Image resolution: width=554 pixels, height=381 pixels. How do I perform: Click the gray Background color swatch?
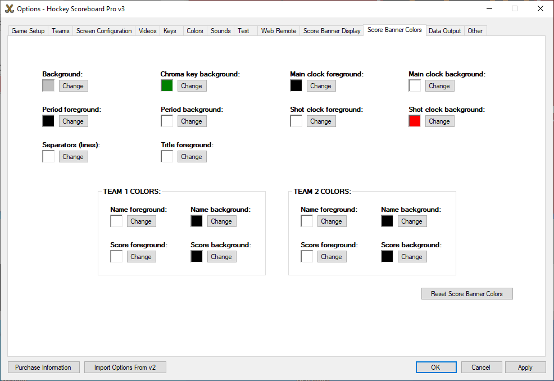coord(48,86)
